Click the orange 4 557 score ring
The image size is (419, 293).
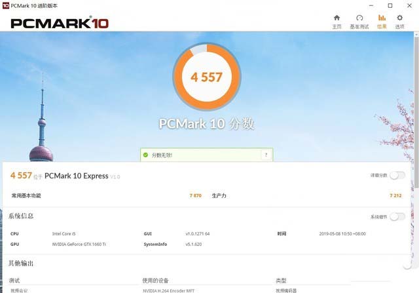(207, 77)
